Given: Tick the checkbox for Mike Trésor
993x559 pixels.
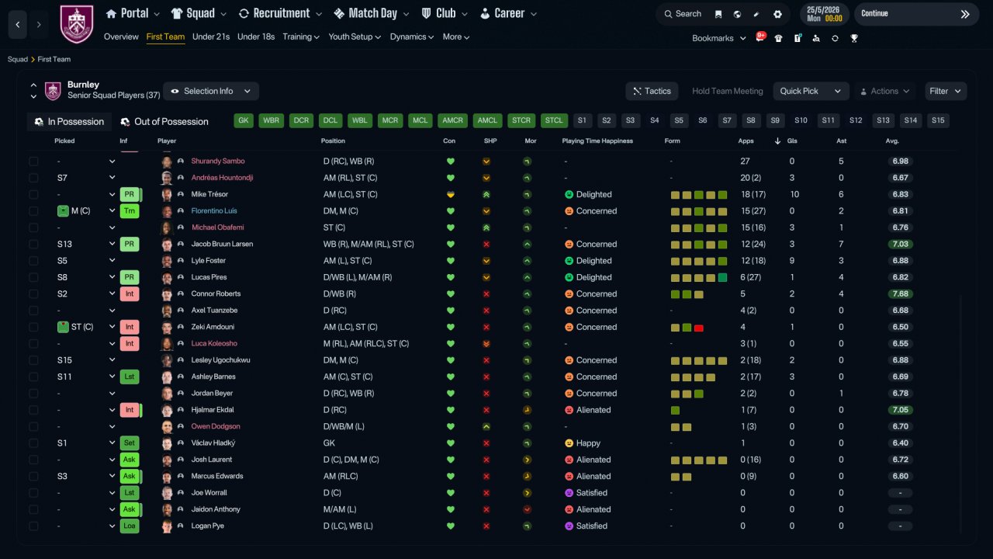Looking at the screenshot, I should click(x=33, y=194).
